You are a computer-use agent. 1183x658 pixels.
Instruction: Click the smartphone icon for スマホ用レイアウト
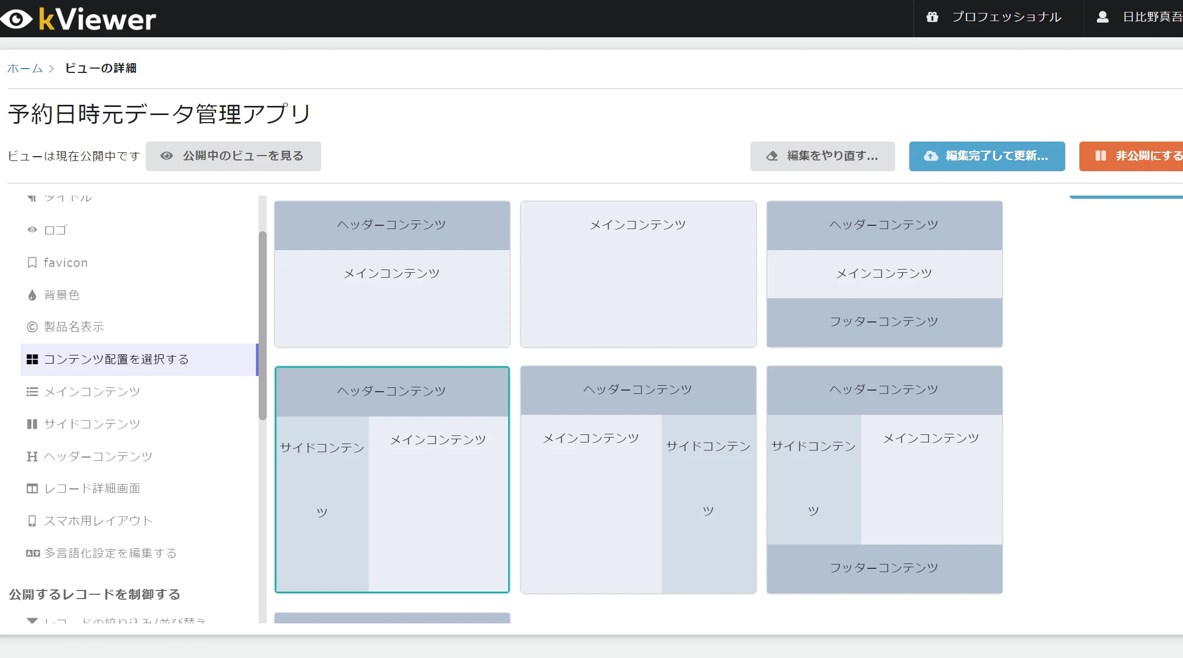pos(32,521)
